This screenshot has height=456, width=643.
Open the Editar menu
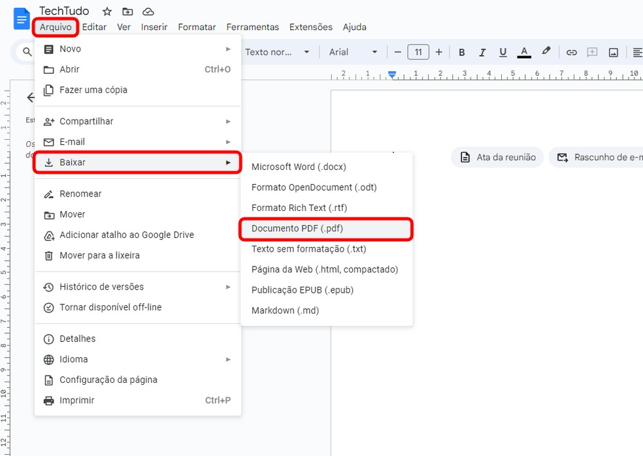[94, 27]
